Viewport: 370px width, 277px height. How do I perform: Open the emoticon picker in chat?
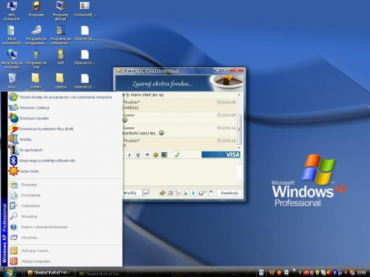click(155, 155)
